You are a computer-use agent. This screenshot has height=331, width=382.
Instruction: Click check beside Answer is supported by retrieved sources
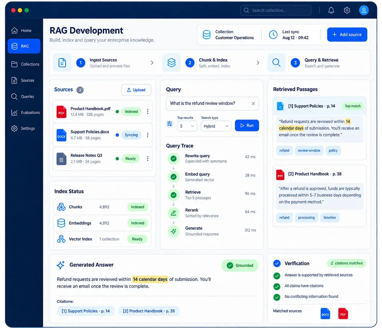[x=277, y=276]
